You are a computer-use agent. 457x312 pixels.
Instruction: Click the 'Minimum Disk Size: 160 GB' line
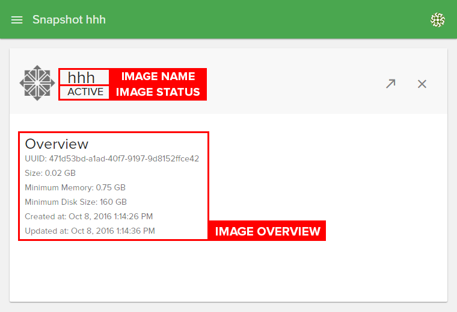click(76, 202)
